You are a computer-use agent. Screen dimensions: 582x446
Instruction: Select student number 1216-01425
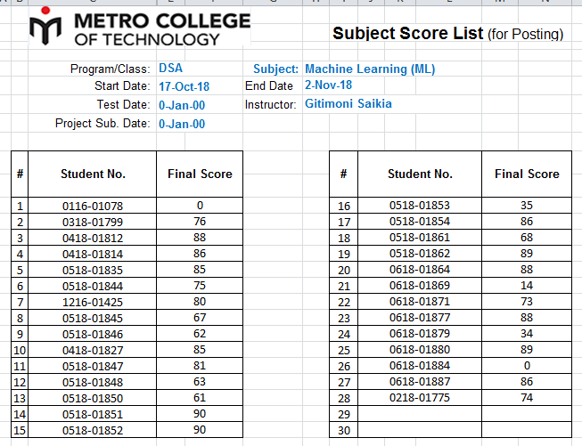click(x=93, y=302)
